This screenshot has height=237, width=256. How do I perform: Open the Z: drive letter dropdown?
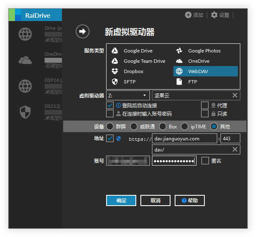point(128,95)
